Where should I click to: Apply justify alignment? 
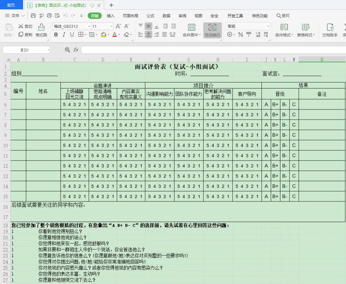click(164, 34)
